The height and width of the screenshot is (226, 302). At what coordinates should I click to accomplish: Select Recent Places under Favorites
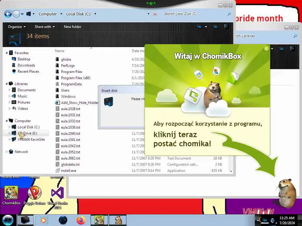(28, 71)
